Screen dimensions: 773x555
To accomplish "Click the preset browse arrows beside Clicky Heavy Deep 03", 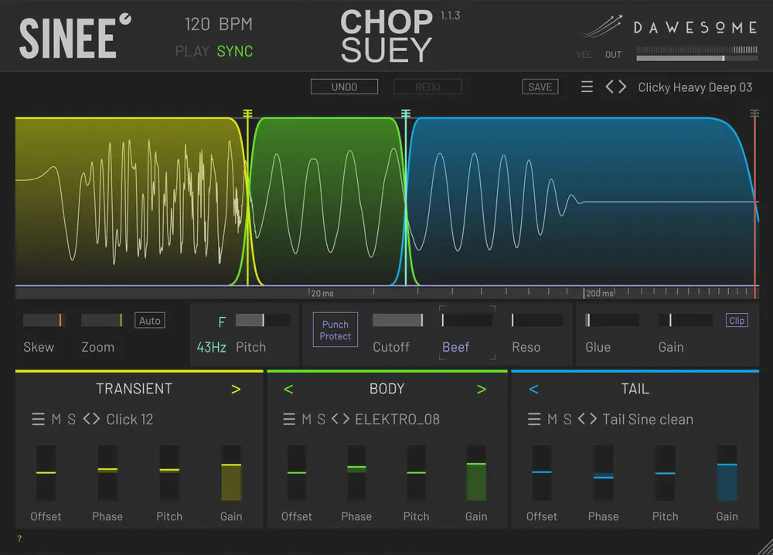I will pos(615,87).
